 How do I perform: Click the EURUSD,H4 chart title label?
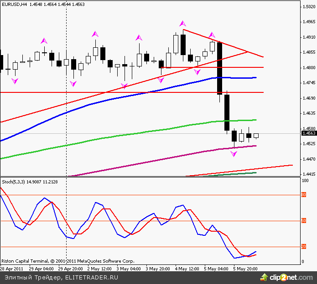click(x=14, y=4)
